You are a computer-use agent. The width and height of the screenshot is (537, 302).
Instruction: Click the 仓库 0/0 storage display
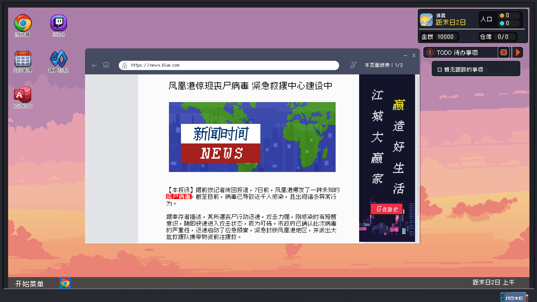pyautogui.click(x=498, y=37)
